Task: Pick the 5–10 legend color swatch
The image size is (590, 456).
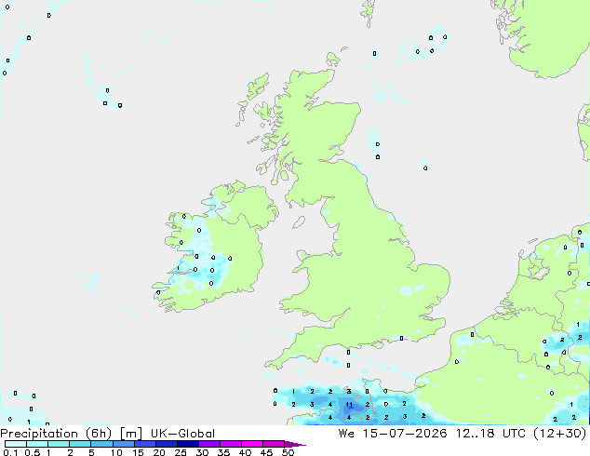Action: click(x=101, y=444)
